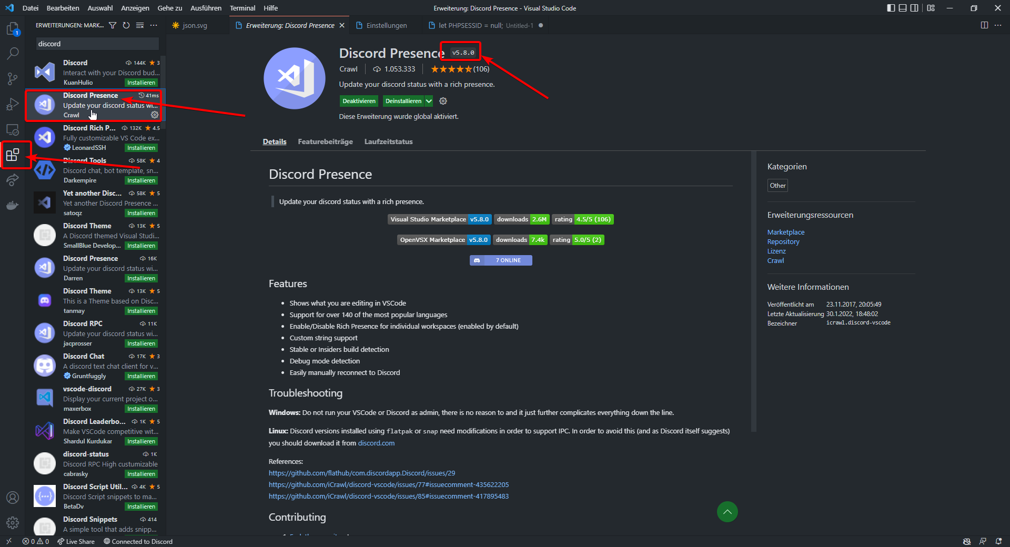The image size is (1010, 547).
Task: Switch to the Featurebeiträge tab
Action: point(325,141)
